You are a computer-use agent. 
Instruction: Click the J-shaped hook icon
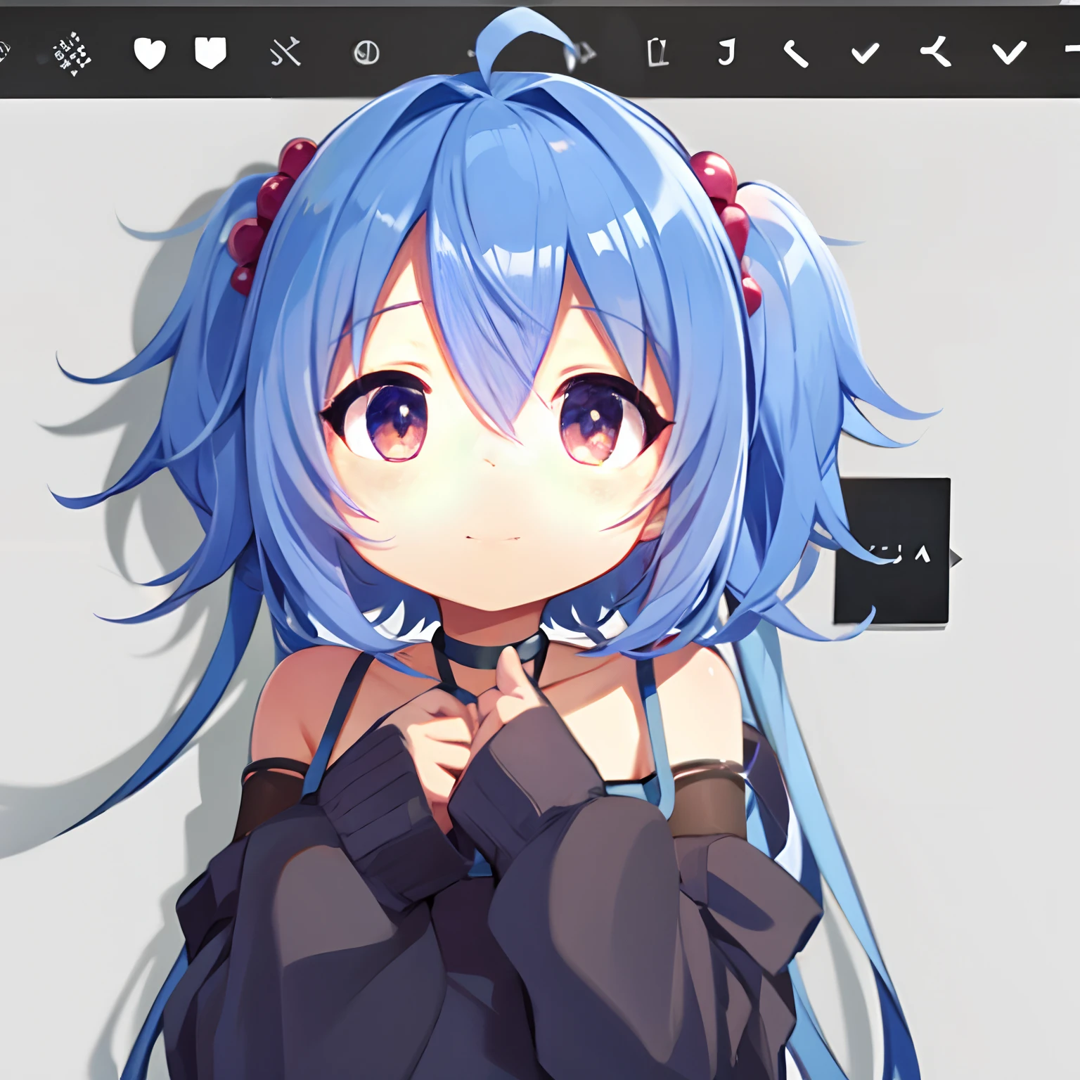click(727, 52)
